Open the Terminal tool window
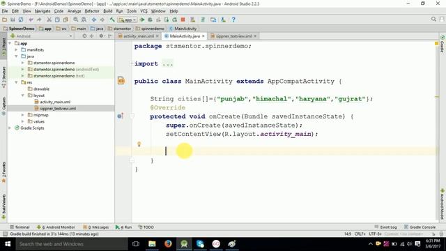 coord(20,227)
